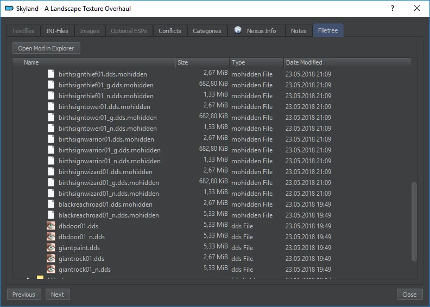Switch to the Textfiles tab
The width and height of the screenshot is (430, 307).
pos(23,31)
